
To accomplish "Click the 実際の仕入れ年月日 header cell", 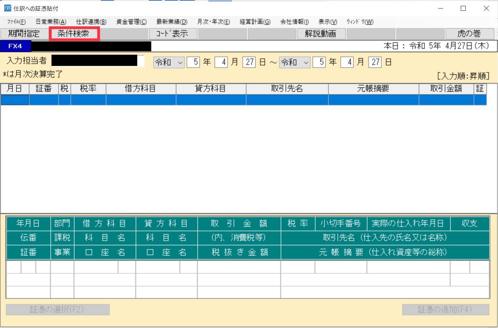I will click(x=409, y=224).
